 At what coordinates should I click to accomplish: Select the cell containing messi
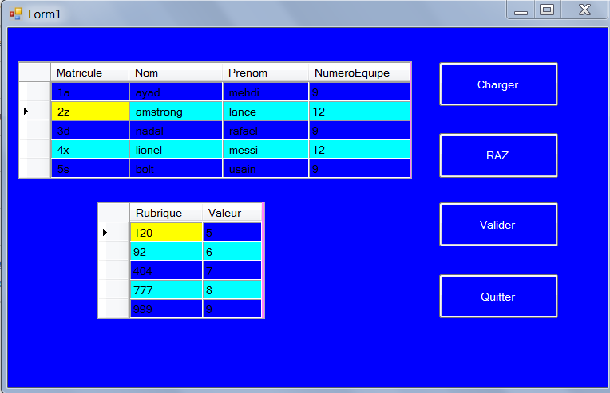coord(265,149)
